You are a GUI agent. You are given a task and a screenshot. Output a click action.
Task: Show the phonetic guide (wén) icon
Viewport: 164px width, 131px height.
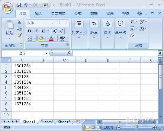click(62, 38)
